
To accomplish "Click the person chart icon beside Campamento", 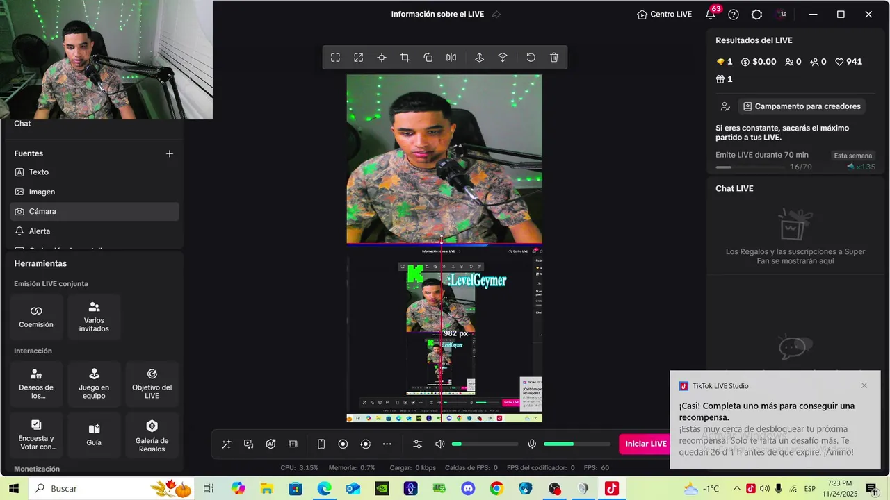I will [725, 106].
